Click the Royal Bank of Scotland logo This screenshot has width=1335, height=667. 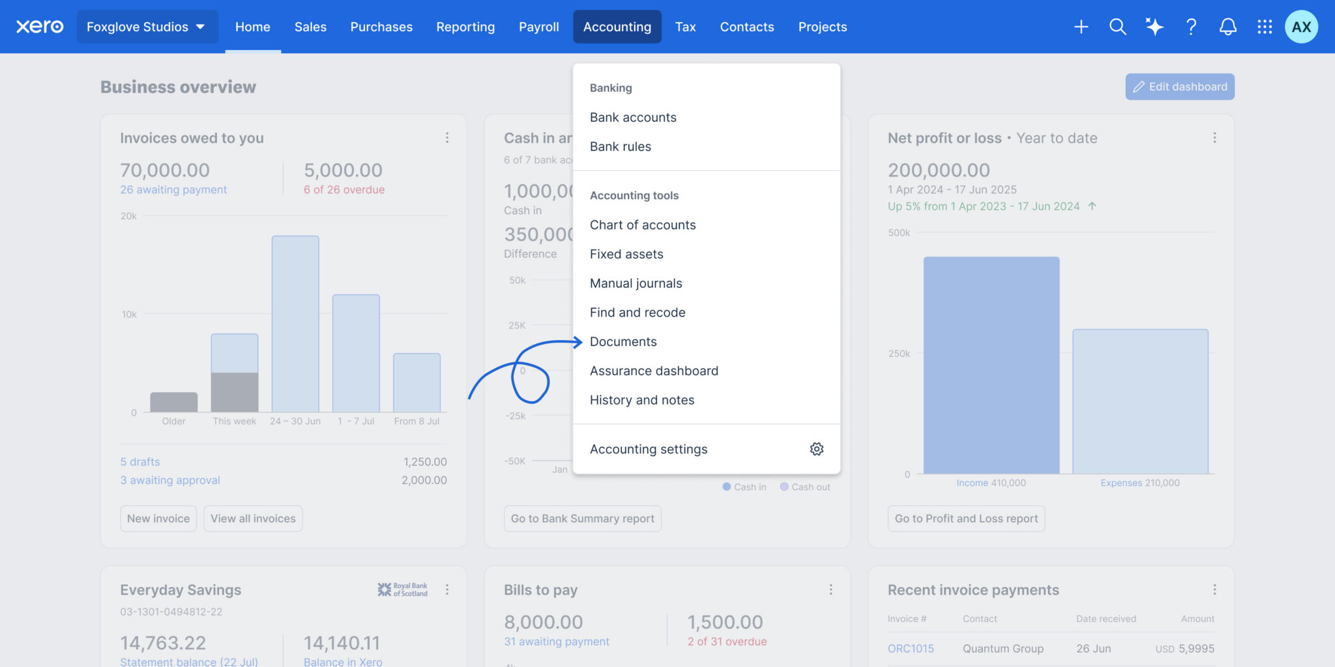[402, 589]
